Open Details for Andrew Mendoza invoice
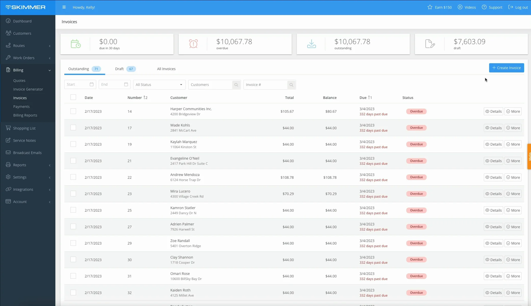Image resolution: width=531 pixels, height=306 pixels. point(493,177)
